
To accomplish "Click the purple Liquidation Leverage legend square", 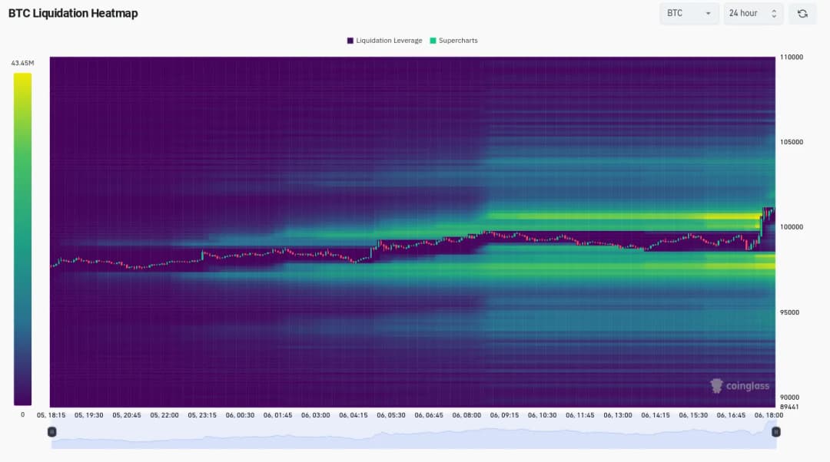I will [x=350, y=41].
